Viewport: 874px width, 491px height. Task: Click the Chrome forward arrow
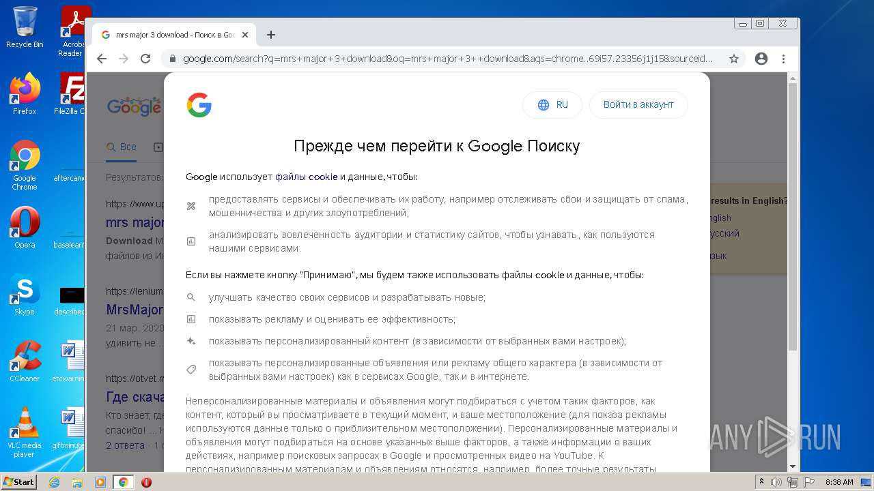(124, 59)
